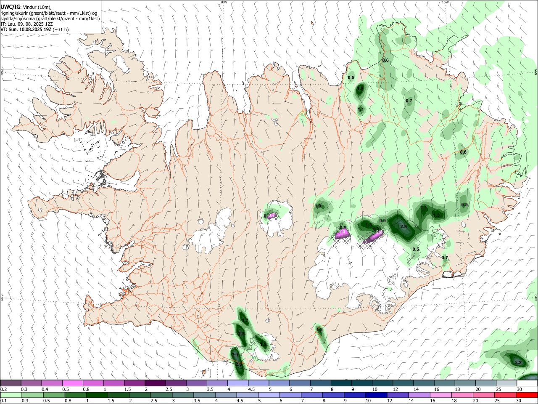Click the lavender swatch between 14 and 16 on the rain scale

(x=419, y=395)
